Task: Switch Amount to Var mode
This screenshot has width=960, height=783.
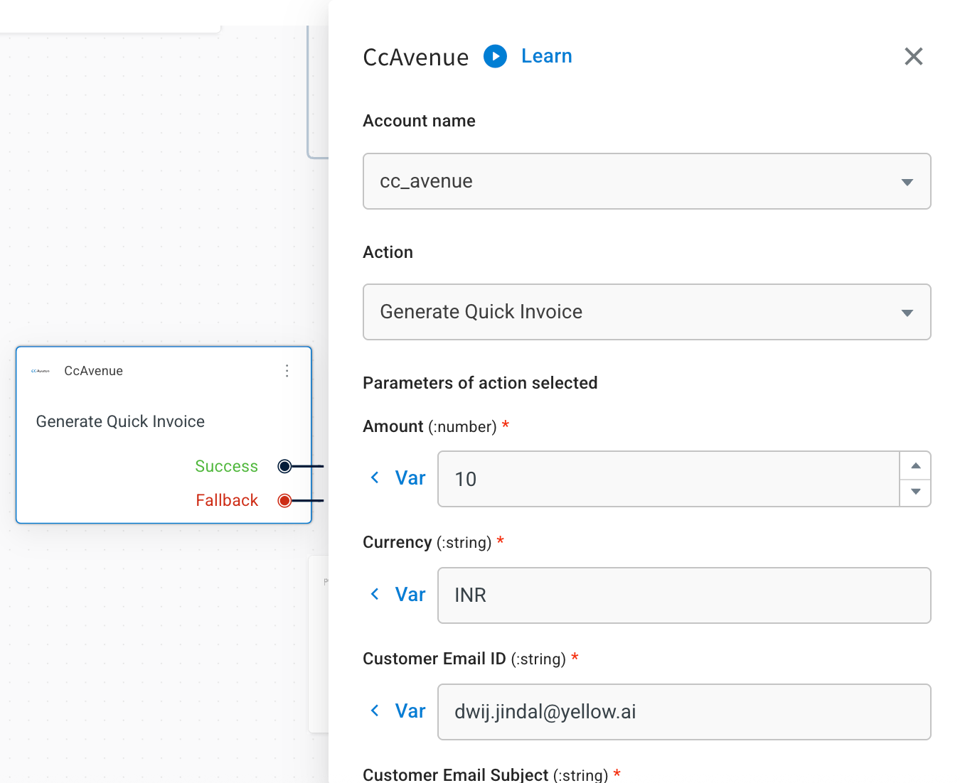Action: click(x=398, y=478)
